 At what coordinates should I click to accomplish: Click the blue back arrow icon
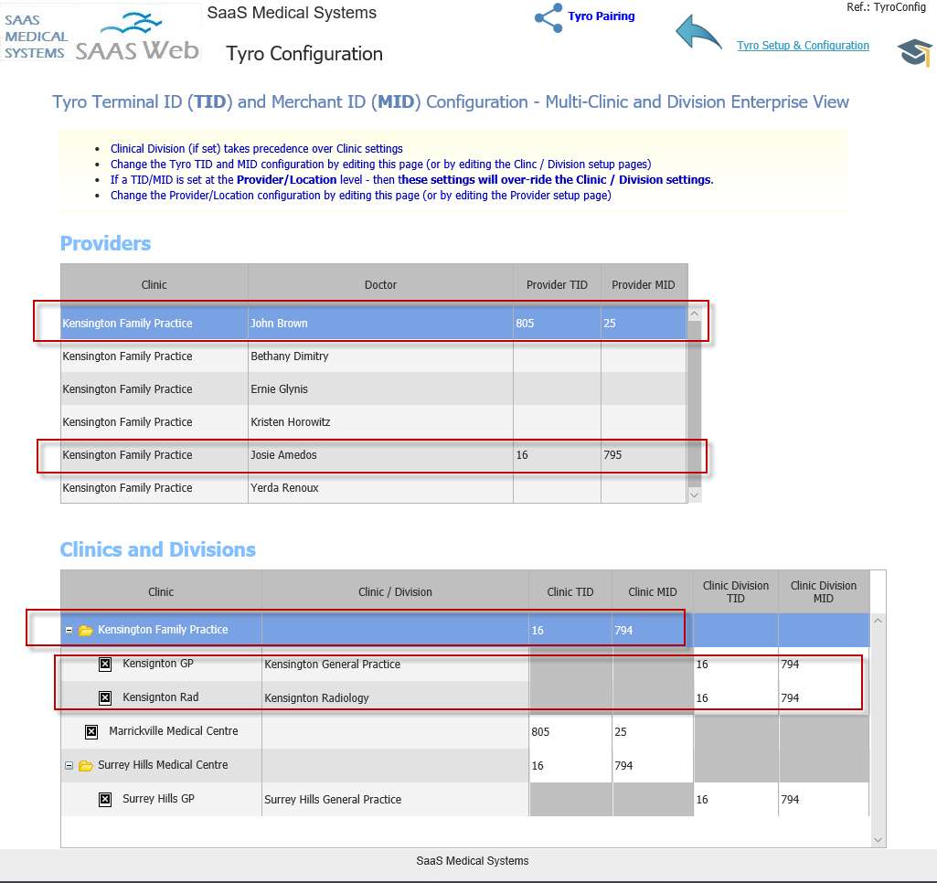697,33
